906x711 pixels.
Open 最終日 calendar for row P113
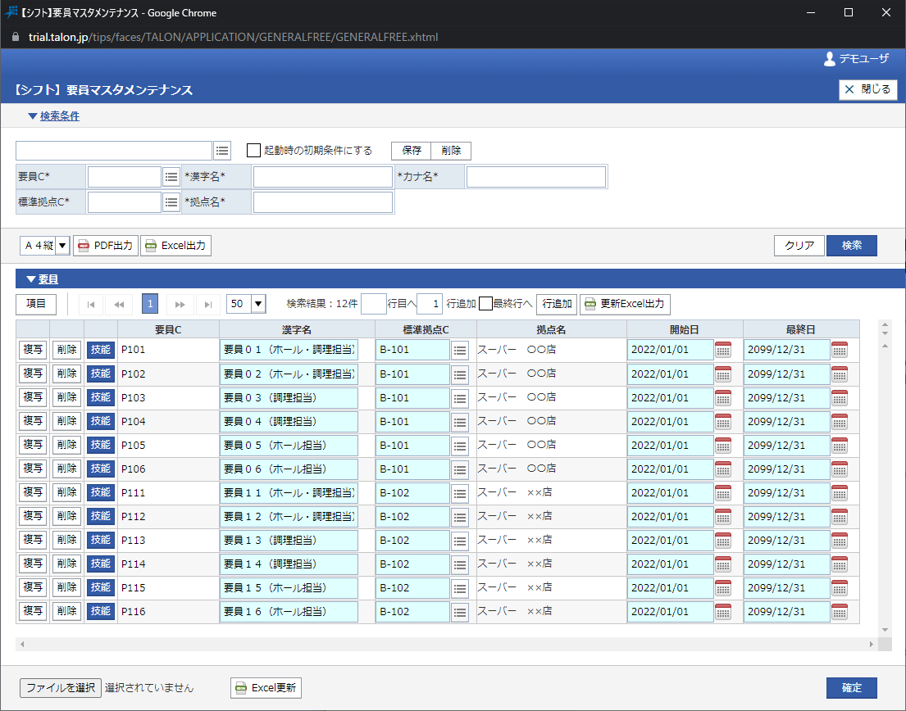pos(840,540)
